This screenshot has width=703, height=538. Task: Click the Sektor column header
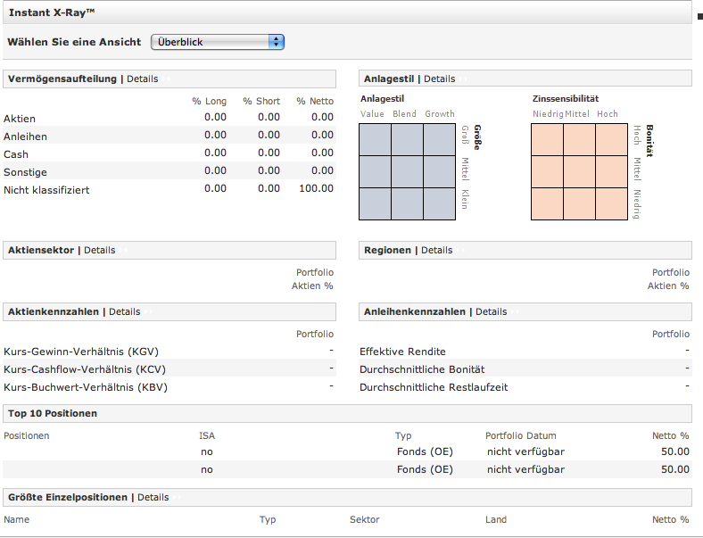point(364,519)
